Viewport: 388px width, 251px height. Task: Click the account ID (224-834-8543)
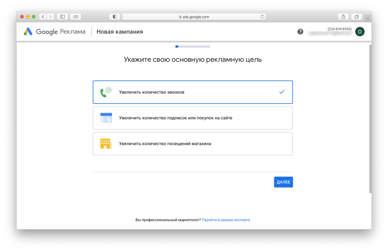[x=339, y=29]
